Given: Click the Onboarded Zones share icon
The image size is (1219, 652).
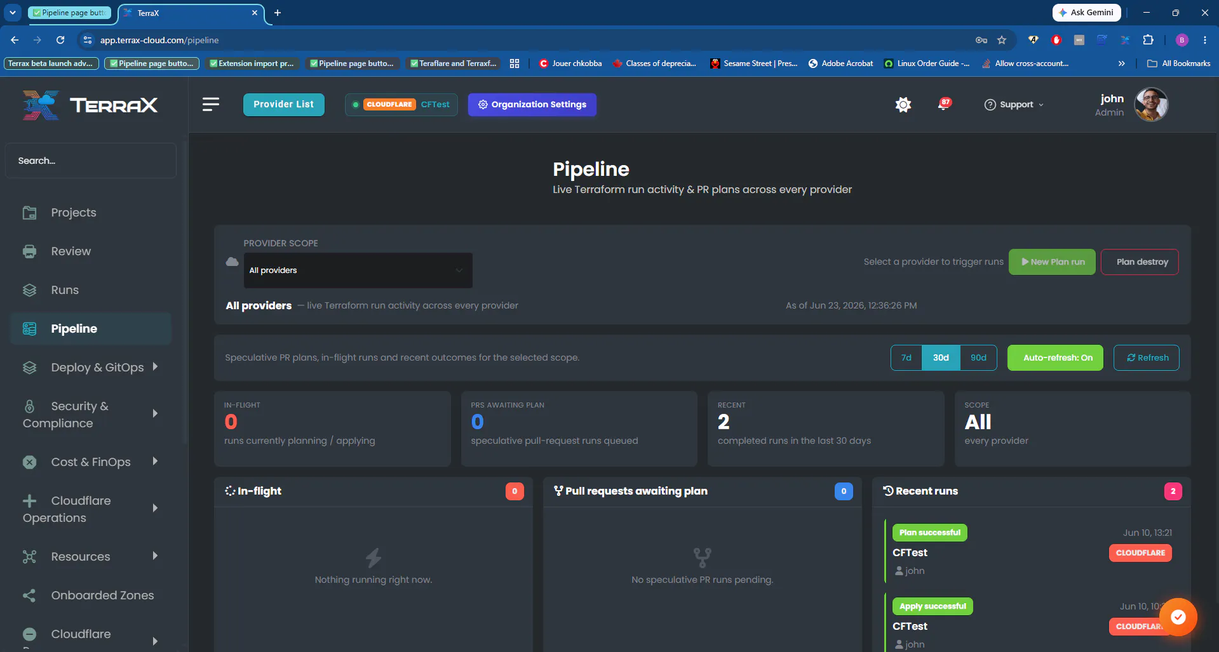Looking at the screenshot, I should 30,595.
